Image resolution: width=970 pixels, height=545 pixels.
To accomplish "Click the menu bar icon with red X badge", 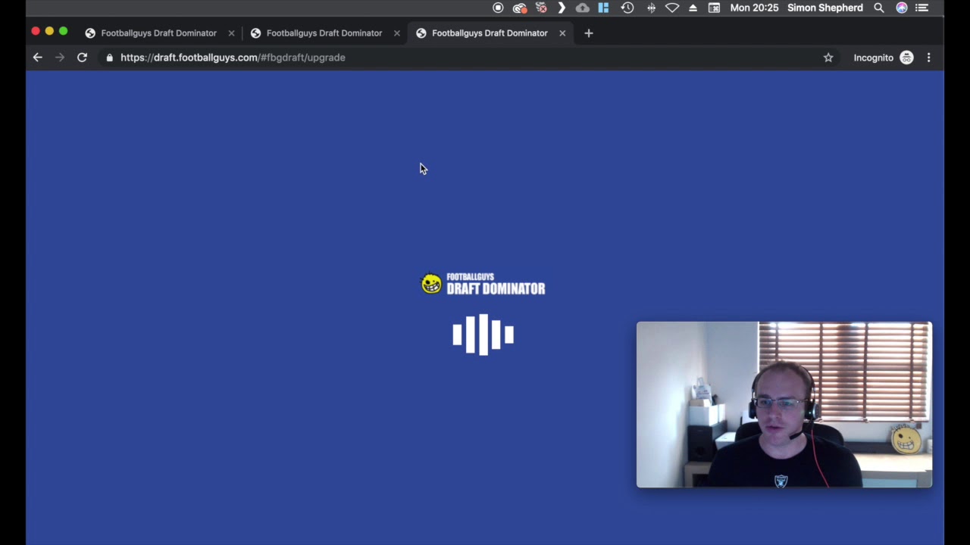I will (x=541, y=8).
